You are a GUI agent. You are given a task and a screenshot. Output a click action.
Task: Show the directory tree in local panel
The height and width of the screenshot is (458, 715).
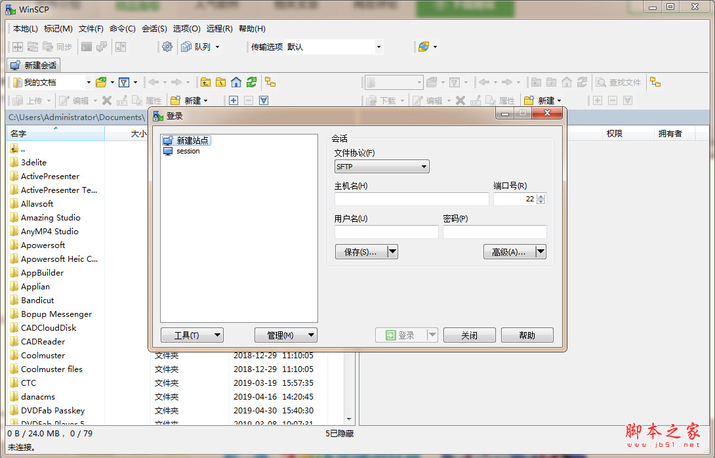click(x=270, y=82)
